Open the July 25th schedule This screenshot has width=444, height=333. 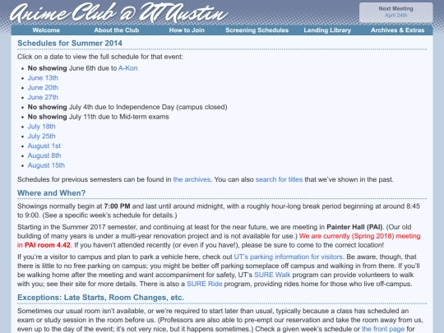point(41,136)
